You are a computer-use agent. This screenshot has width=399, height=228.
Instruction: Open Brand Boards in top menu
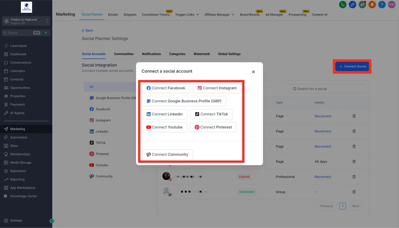(x=250, y=15)
